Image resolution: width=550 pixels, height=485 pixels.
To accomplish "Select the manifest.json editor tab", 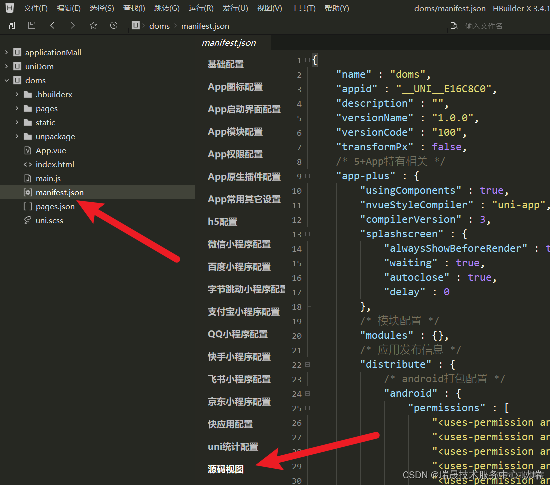I will [x=229, y=43].
